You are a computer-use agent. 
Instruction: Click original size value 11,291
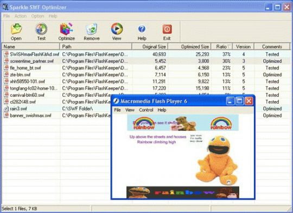[159, 82]
